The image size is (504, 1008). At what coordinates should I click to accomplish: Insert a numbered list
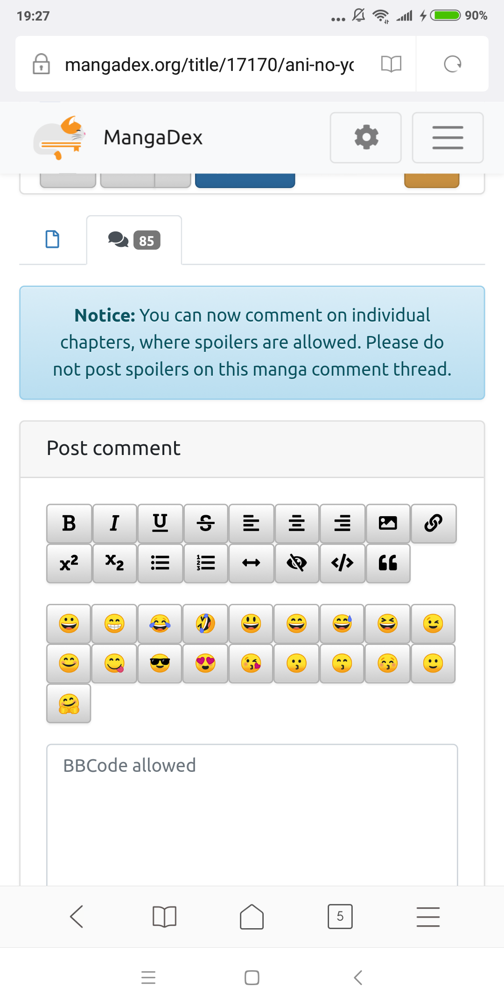[x=206, y=563]
